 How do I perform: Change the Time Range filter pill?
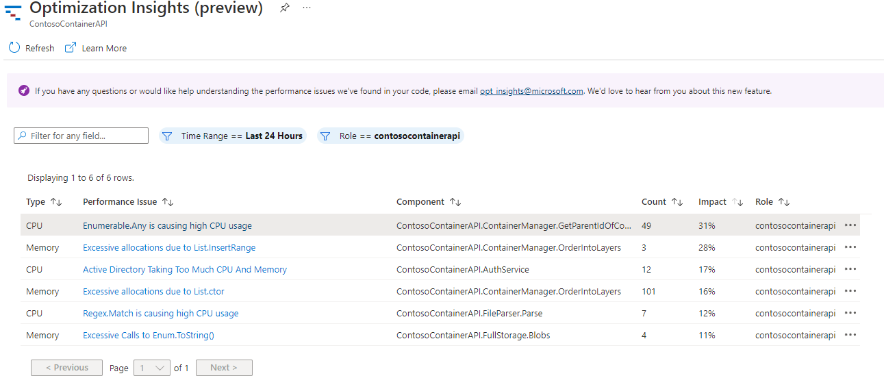pos(233,136)
